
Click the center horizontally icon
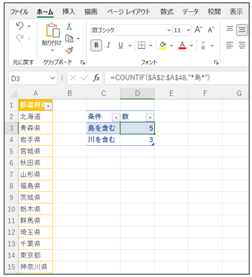pos(242,45)
